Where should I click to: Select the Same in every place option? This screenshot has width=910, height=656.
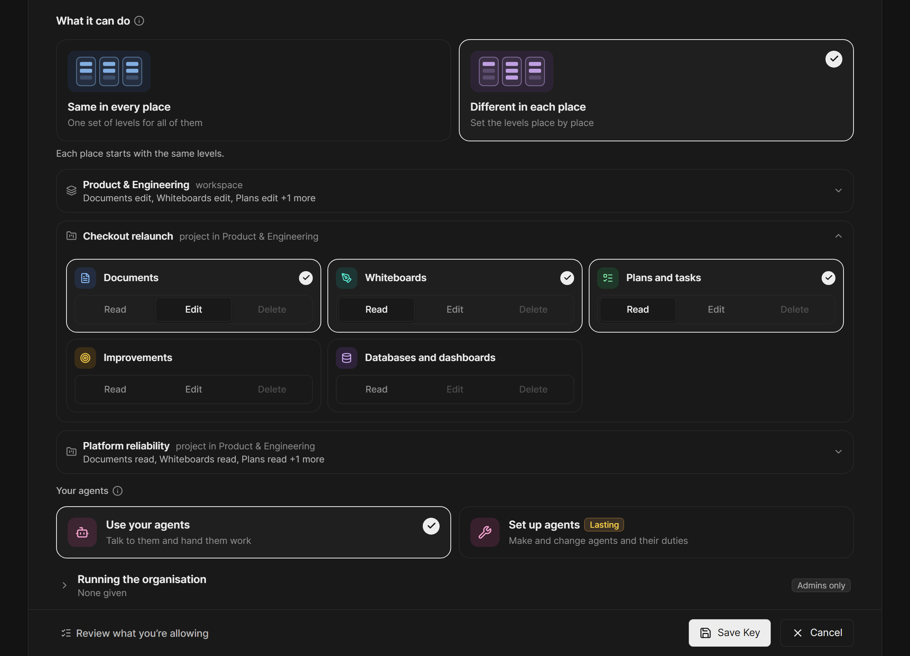(254, 90)
